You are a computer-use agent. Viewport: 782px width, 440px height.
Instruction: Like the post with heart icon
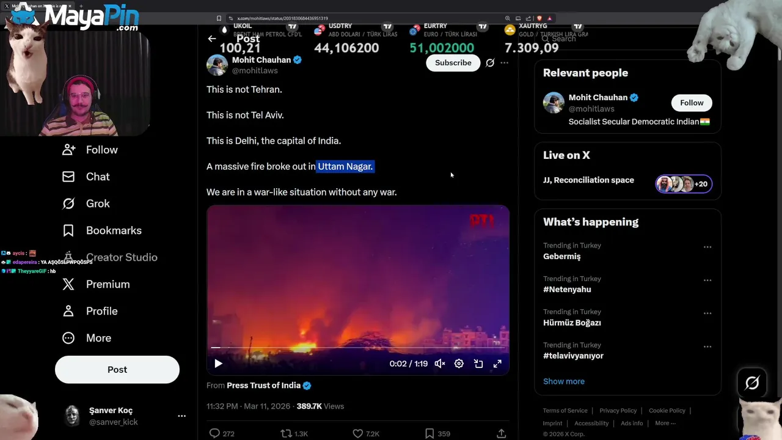[x=358, y=433]
